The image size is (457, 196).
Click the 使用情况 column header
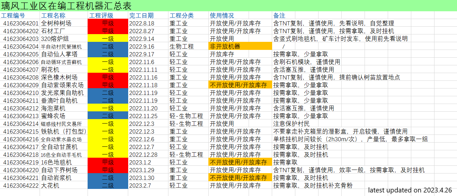coord(222,15)
